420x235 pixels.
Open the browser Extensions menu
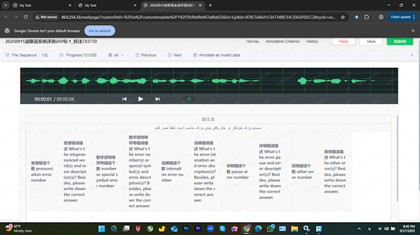pyautogui.click(x=367, y=17)
